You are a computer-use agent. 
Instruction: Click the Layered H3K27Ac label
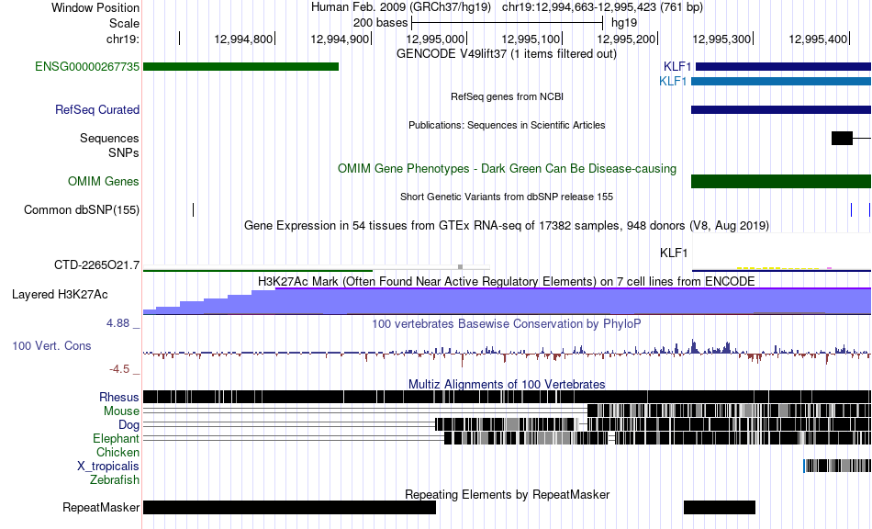(x=60, y=294)
